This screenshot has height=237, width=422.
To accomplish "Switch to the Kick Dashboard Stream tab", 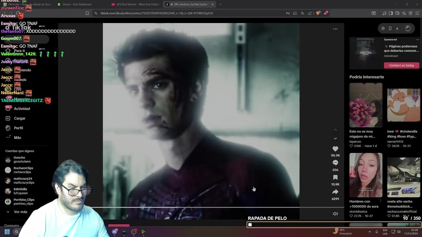I will coord(81,4).
